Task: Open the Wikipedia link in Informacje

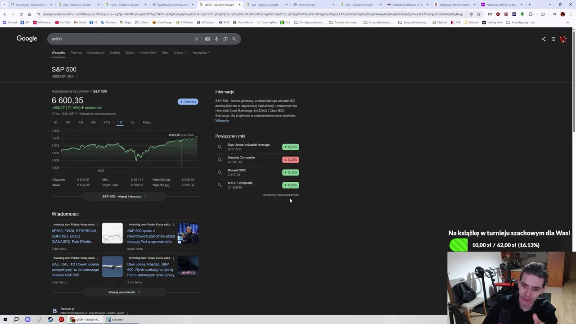Action: click(222, 121)
